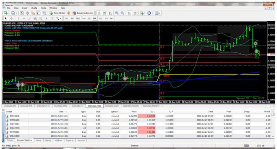Select the text A tool
The height and width of the screenshot is (149, 277).
click(x=46, y=18)
